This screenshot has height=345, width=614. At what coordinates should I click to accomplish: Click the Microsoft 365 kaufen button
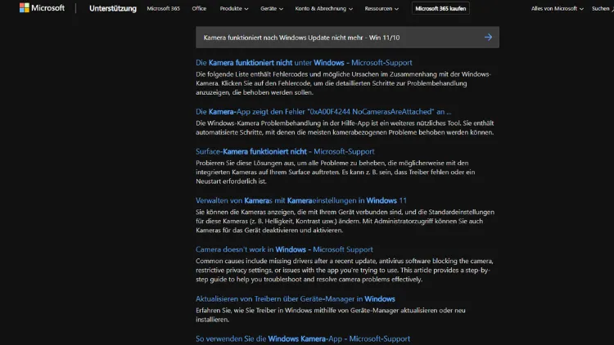[x=440, y=8]
